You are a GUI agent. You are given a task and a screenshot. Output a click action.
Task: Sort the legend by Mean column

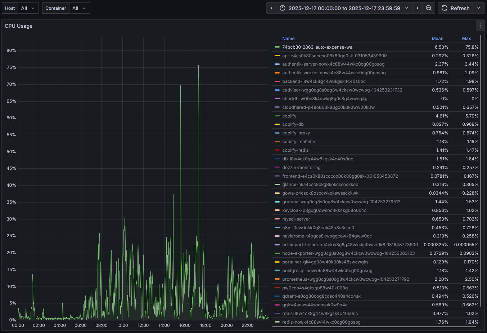tap(438, 38)
